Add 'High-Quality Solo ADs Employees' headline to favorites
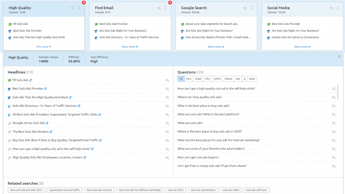 tap(167, 158)
